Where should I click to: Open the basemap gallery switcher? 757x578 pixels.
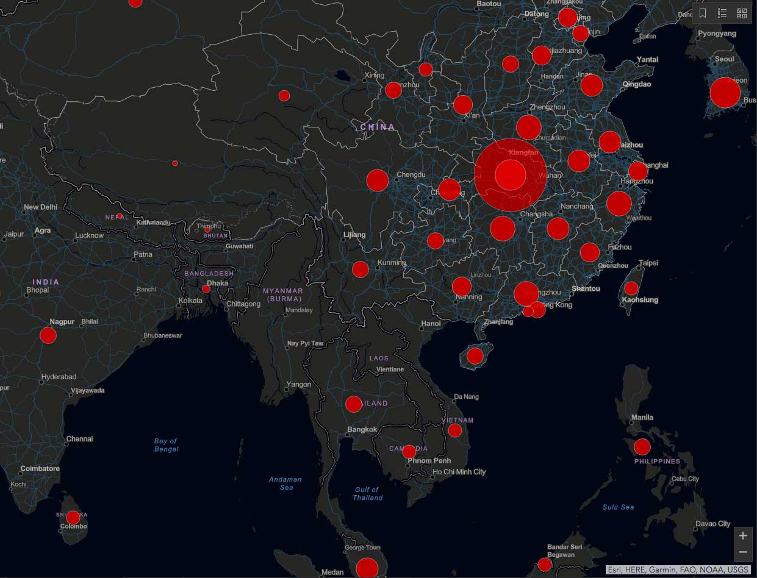742,13
